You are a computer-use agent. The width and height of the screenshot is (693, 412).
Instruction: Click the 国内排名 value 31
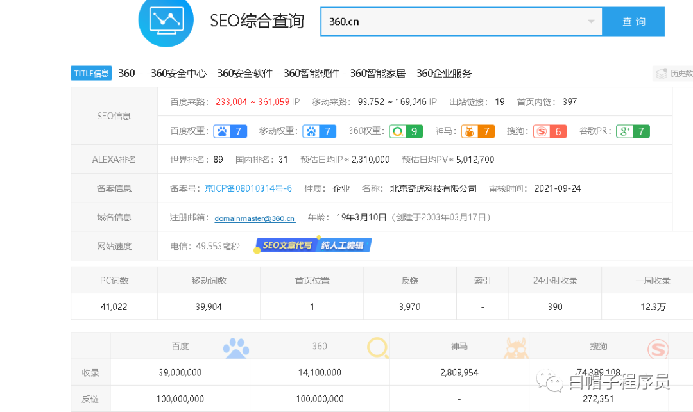coord(283,160)
